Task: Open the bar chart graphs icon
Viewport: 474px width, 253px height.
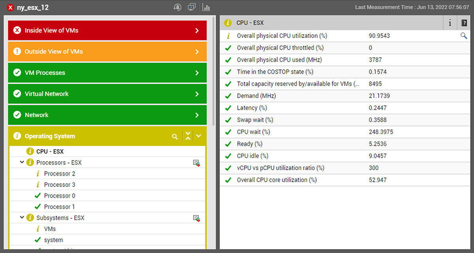Action: [x=206, y=7]
